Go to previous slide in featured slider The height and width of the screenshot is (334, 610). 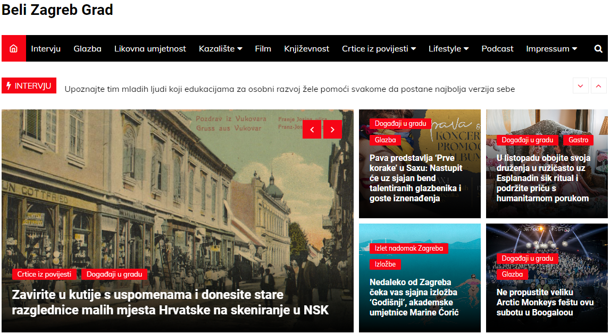tap(312, 129)
